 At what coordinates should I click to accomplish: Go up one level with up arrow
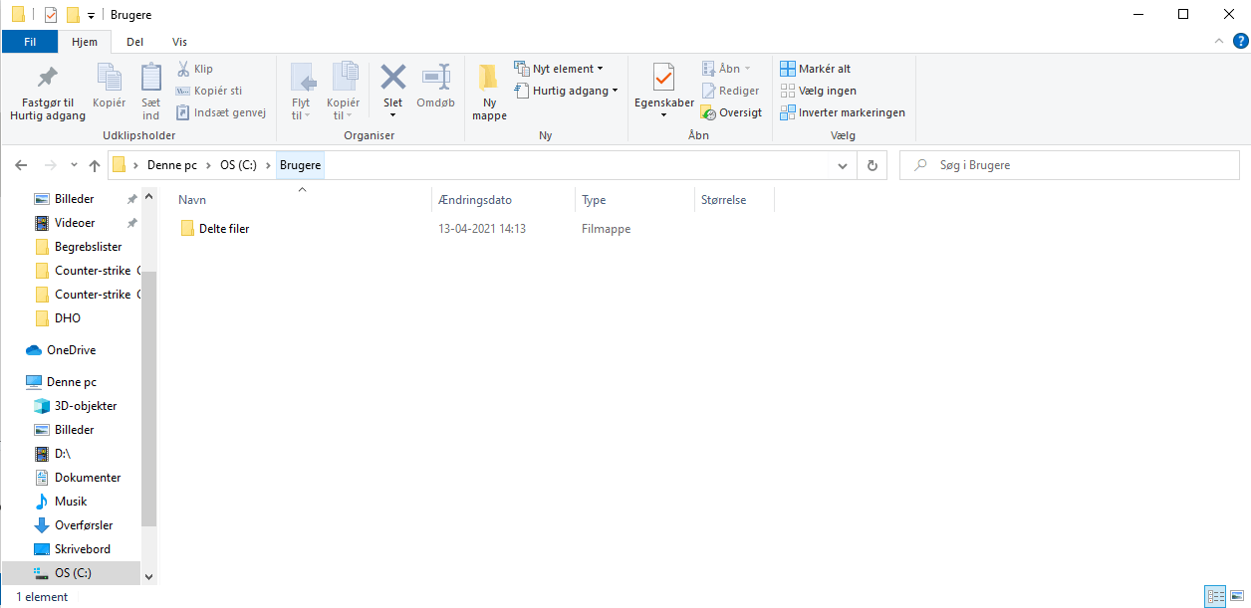coord(95,165)
